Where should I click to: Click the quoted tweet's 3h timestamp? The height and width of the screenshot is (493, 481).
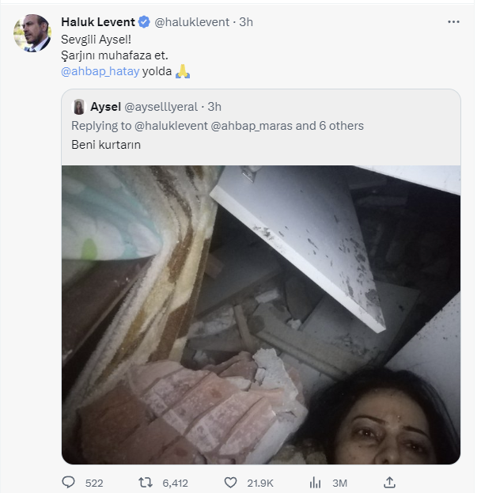pos(214,106)
